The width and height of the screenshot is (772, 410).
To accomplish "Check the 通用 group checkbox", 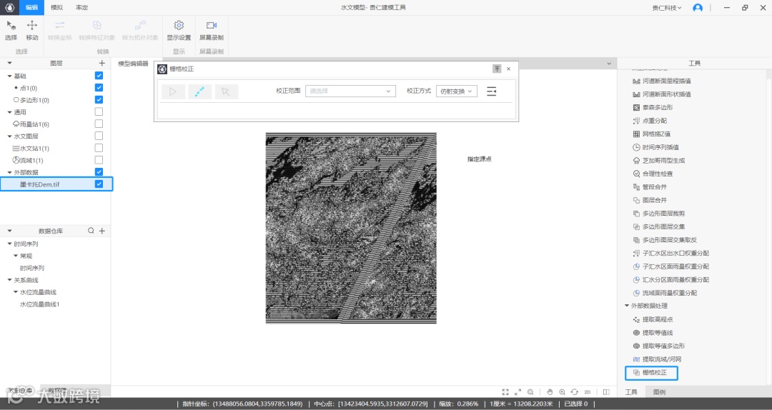I will click(99, 111).
